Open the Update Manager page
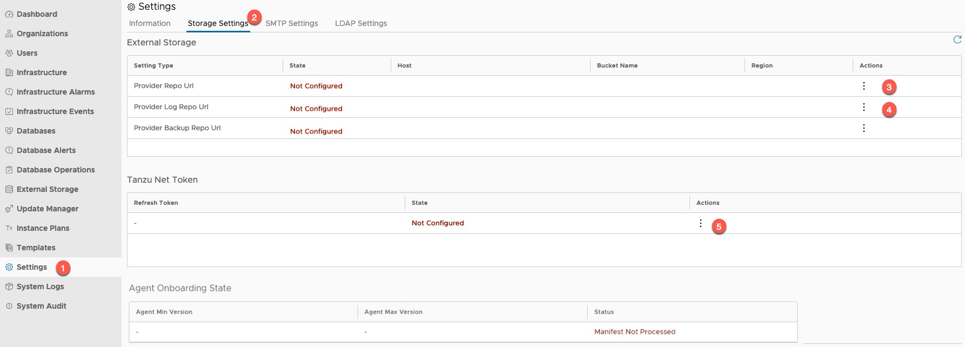 click(48, 209)
